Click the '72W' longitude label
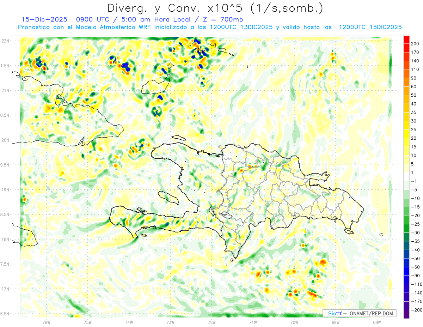 211,322
